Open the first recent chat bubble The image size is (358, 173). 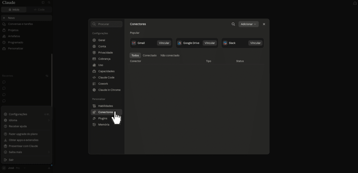point(4,82)
